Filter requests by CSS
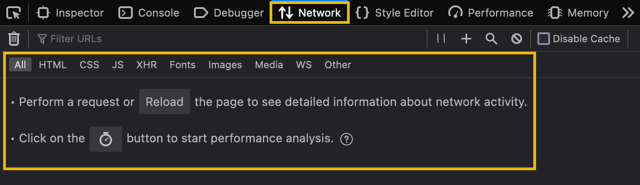The height and width of the screenshot is (185, 640). [89, 65]
